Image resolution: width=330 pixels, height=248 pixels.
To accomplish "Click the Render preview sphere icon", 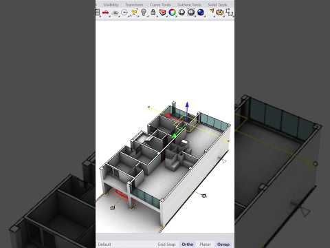I will [x=191, y=12].
